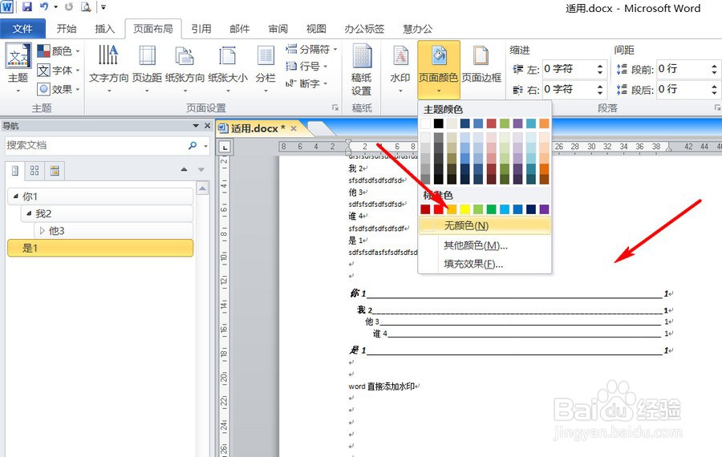Screen dimensions: 722x457
Task: Open the paragraph dialog launcher
Action: coord(717,107)
